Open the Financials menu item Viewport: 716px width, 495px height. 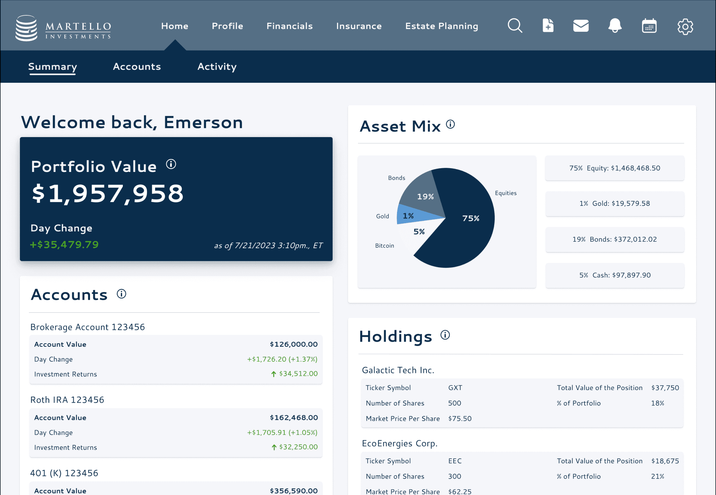290,26
